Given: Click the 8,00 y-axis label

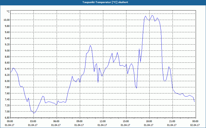Looking at the screenshot, I should [7, 81].
